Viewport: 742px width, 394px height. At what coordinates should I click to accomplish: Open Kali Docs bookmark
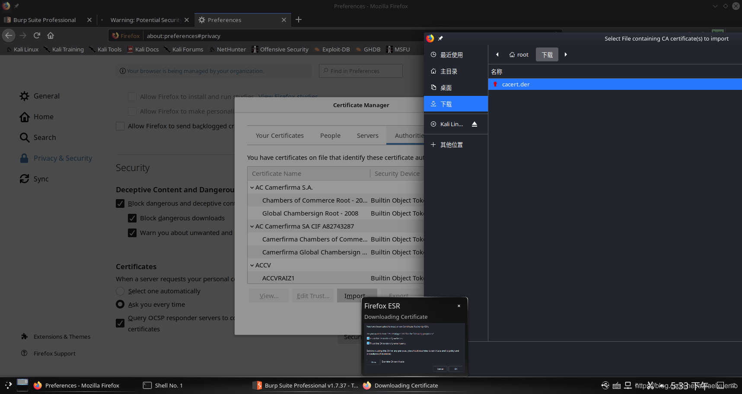[x=143, y=49]
